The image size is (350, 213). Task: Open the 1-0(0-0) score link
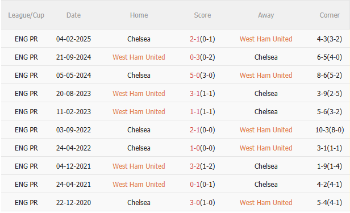coord(202,148)
